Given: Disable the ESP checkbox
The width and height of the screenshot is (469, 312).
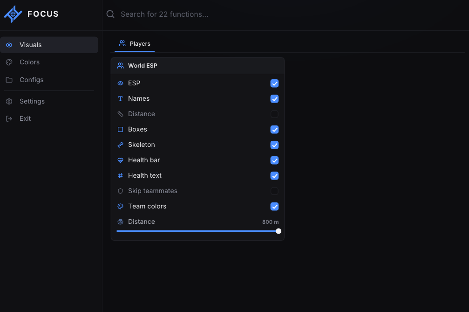Looking at the screenshot, I should pyautogui.click(x=274, y=83).
